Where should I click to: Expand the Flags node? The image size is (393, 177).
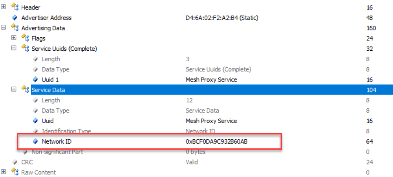click(x=14, y=38)
